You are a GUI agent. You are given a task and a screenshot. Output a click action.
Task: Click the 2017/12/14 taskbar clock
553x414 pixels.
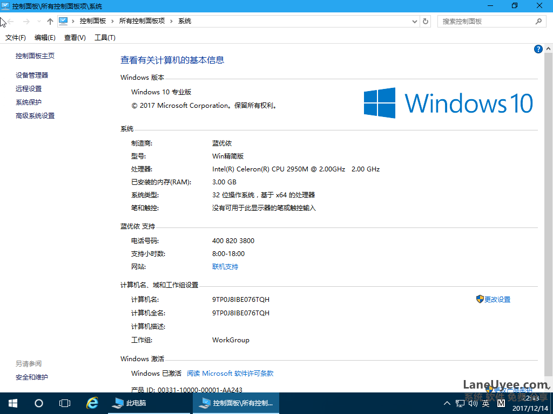(530, 403)
